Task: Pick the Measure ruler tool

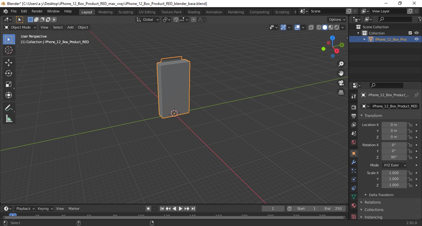Action: pos(9,119)
